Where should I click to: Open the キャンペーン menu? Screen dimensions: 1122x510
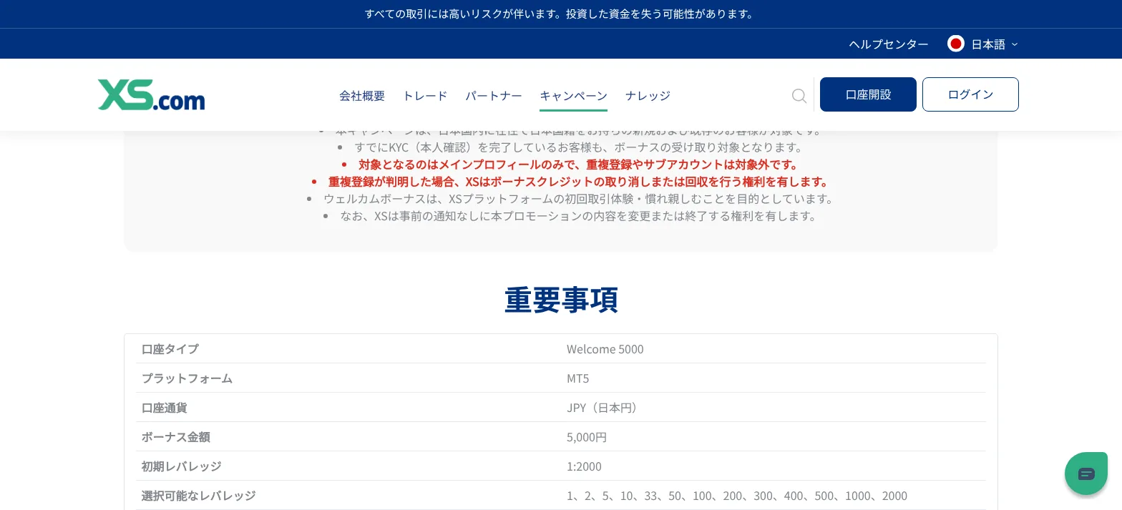pyautogui.click(x=573, y=96)
